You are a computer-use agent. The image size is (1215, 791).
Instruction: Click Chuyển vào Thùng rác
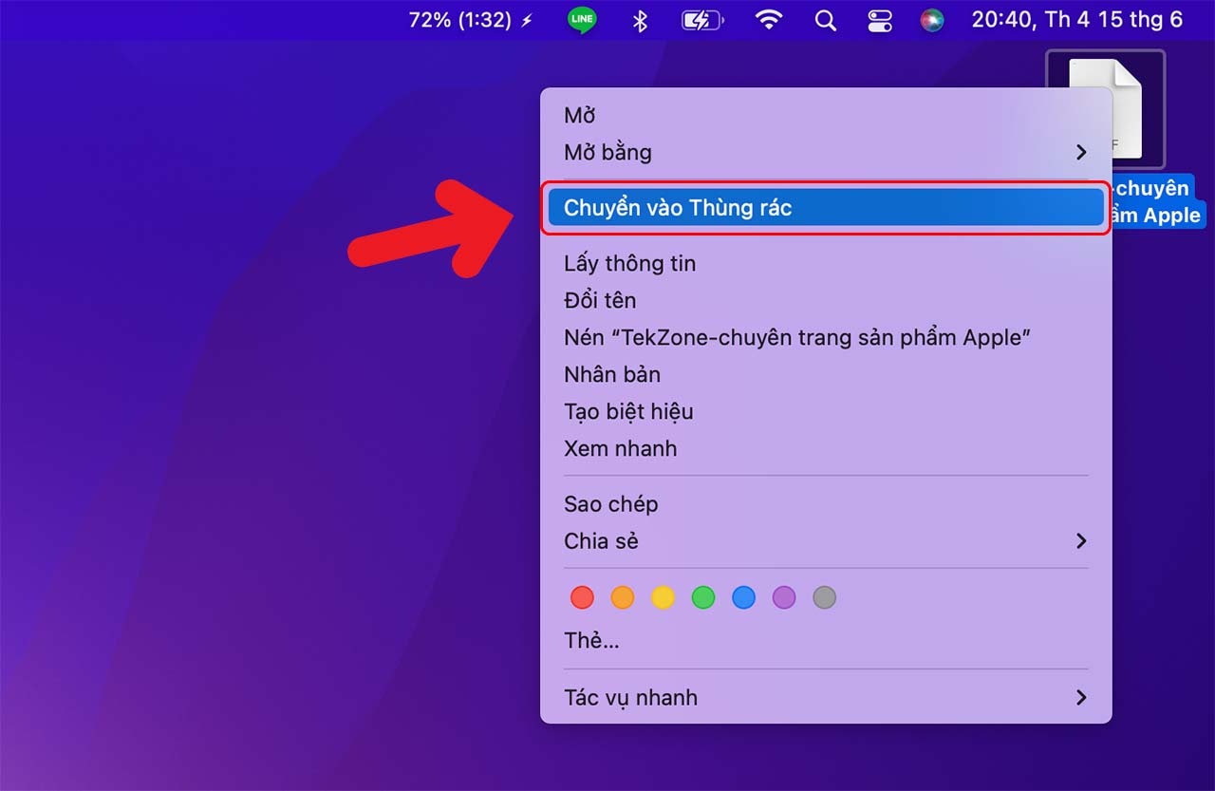826,207
